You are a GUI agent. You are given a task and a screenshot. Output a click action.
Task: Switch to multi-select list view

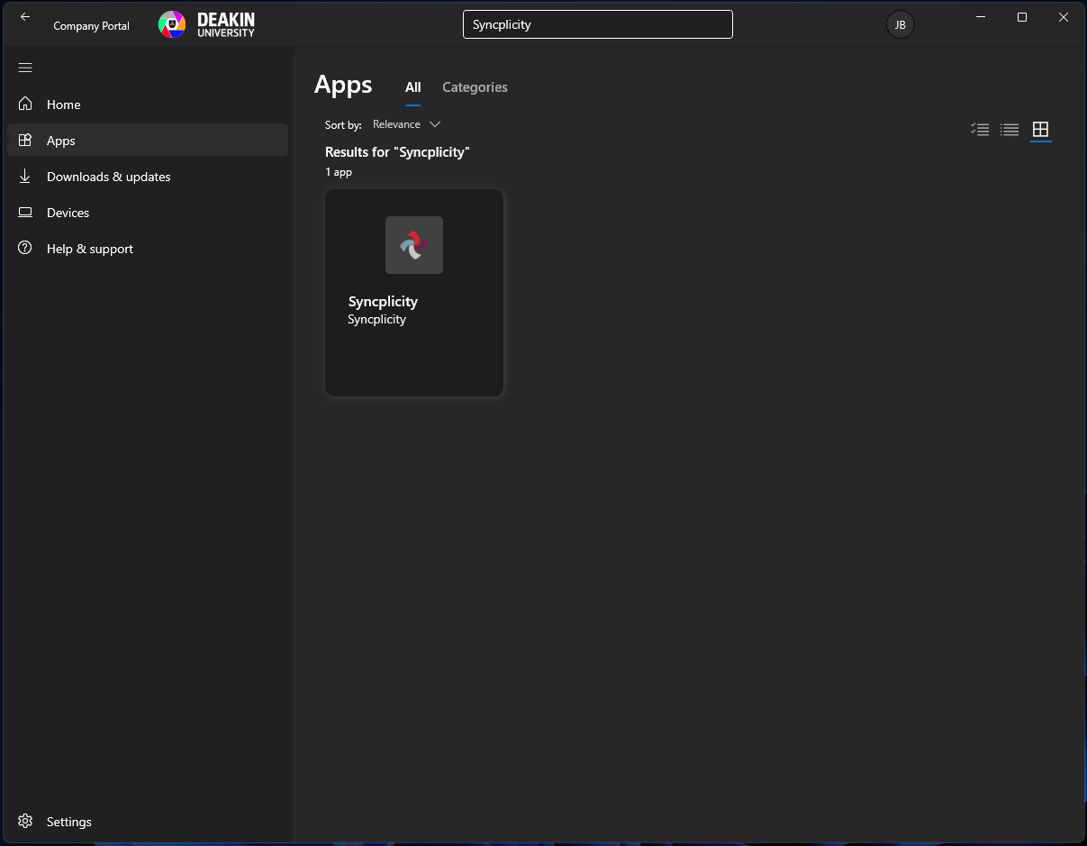tap(980, 130)
